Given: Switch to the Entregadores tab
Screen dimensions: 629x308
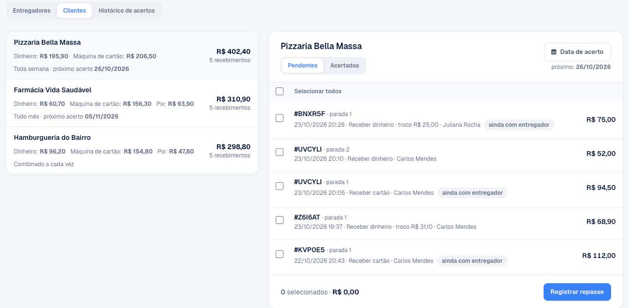Looking at the screenshot, I should click(32, 11).
